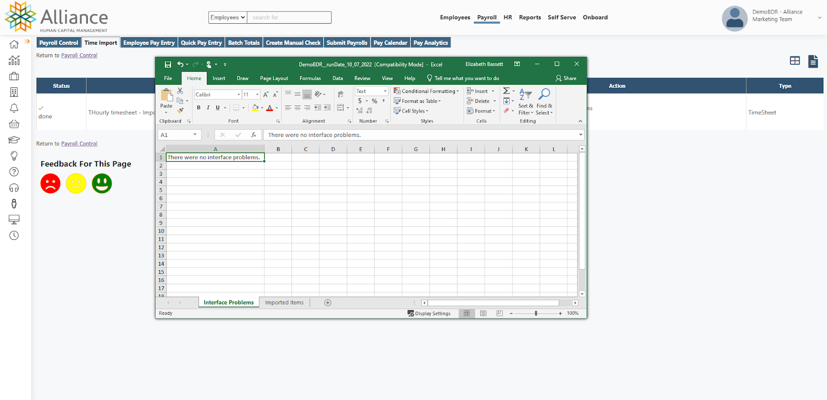Click the Merge & Center icon
This screenshot has width=827, height=400.
click(341, 107)
